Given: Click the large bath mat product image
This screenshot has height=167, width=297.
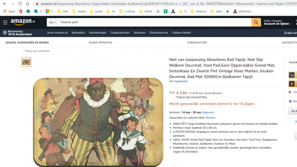Looking at the screenshot, I should [x=98, y=122].
